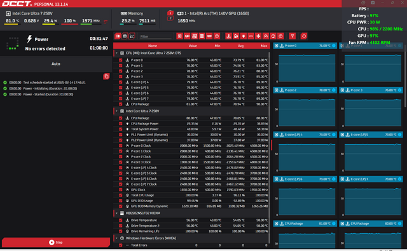Image resolution: width=407 pixels, height=251 pixels.
Task: Sort table by Name column header
Action: [x=153, y=46]
